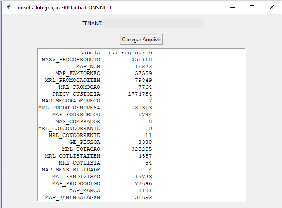Select the MAP_NCM row name
This screenshot has height=208, width=282.
(x=88, y=67)
